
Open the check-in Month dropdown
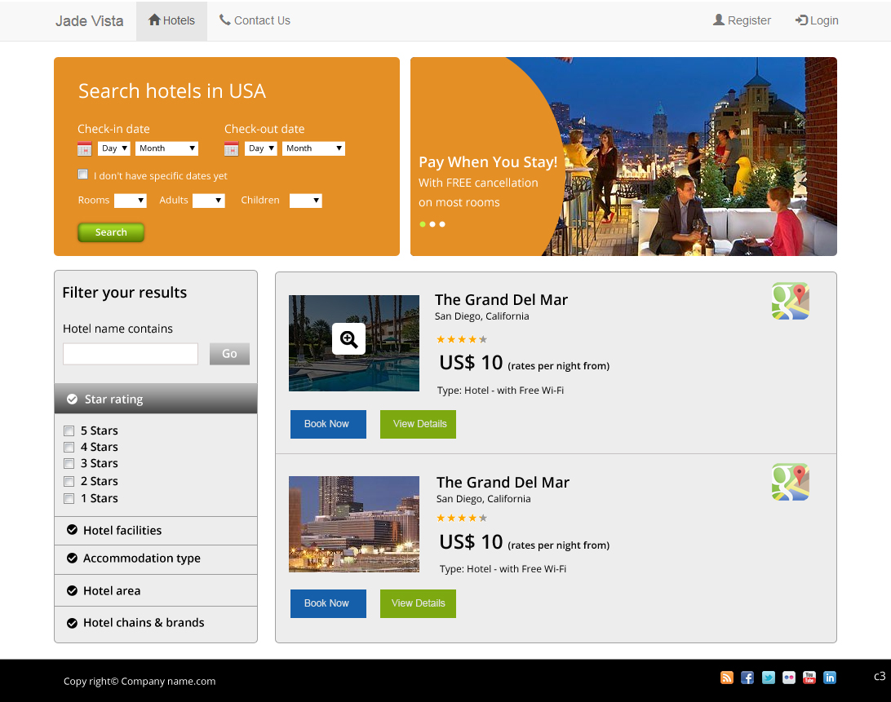[166, 148]
